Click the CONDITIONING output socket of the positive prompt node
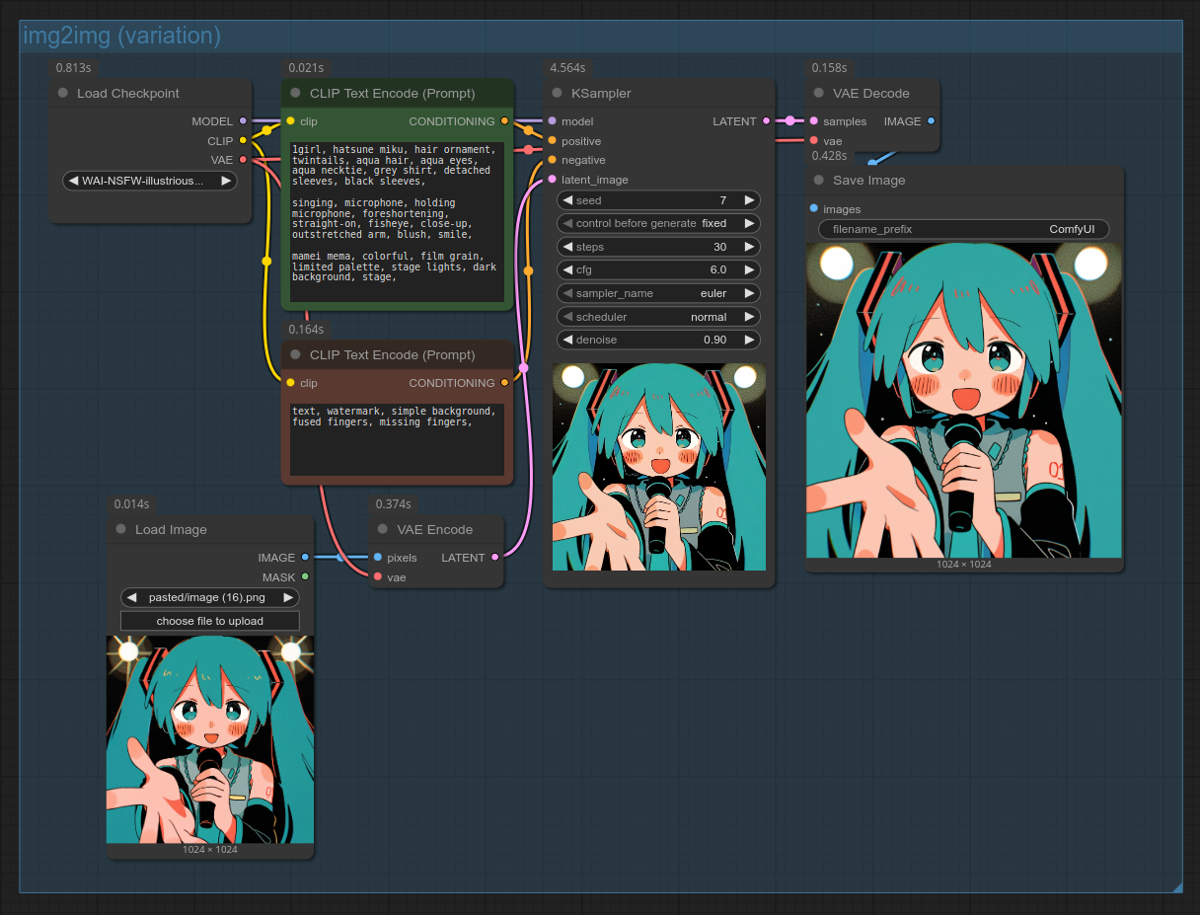Screen dimensions: 1200x915 [504, 121]
